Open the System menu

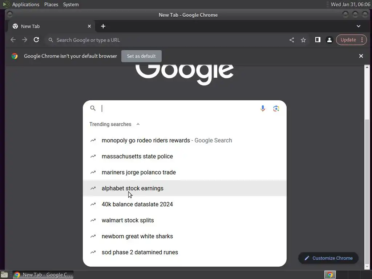tap(71, 4)
